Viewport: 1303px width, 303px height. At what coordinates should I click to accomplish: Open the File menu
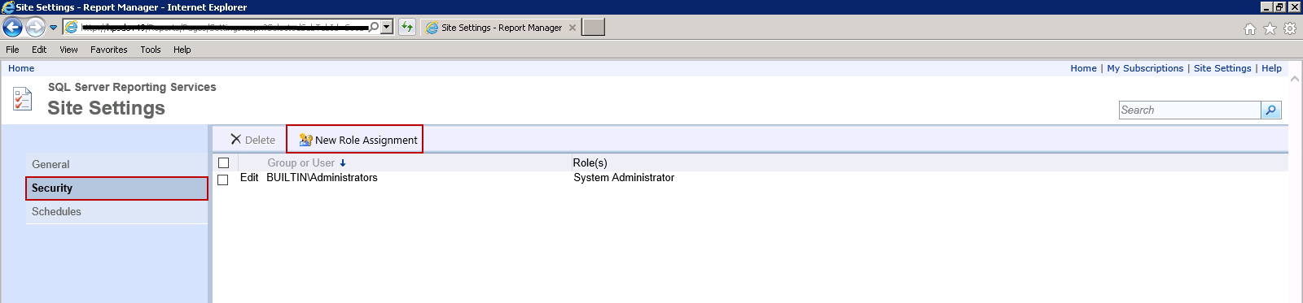click(x=12, y=50)
